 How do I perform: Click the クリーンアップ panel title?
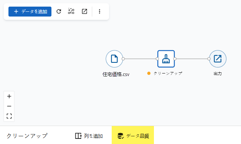tap(27, 136)
